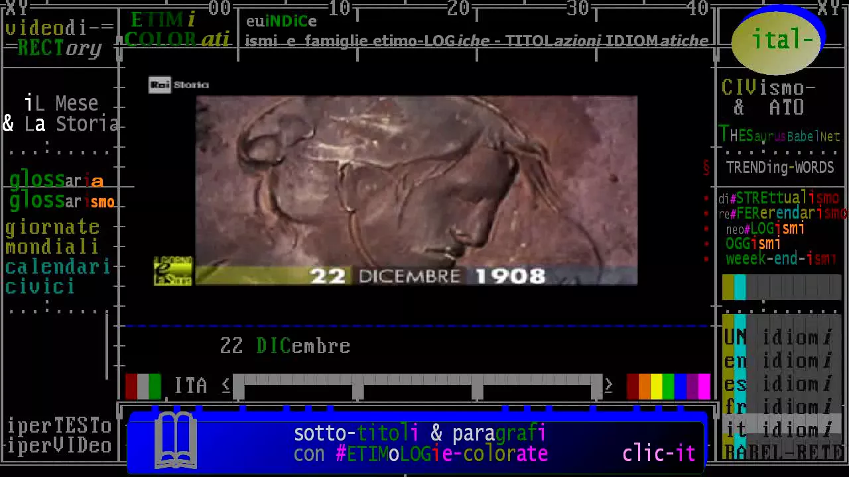Pick the purple rainbow swatch
This screenshot has width=849, height=477.
(x=692, y=387)
